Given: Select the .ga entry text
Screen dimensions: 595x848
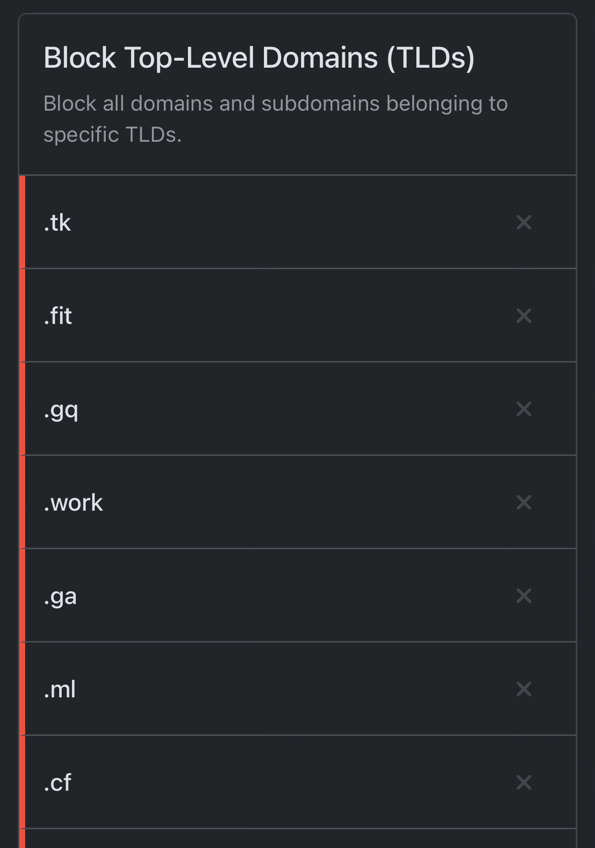Looking at the screenshot, I should tap(60, 598).
